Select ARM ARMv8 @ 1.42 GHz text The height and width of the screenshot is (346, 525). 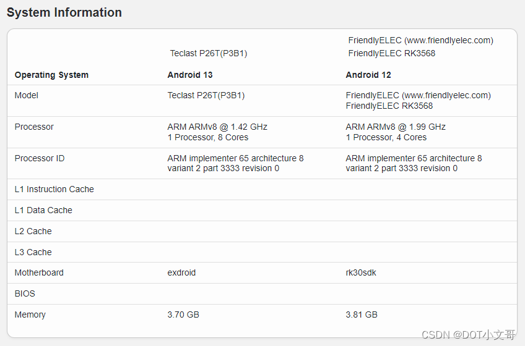point(217,127)
